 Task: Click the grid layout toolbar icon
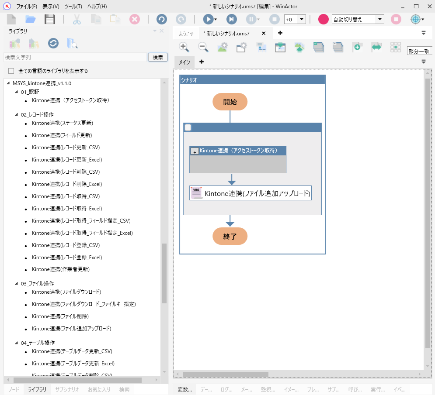click(396, 47)
